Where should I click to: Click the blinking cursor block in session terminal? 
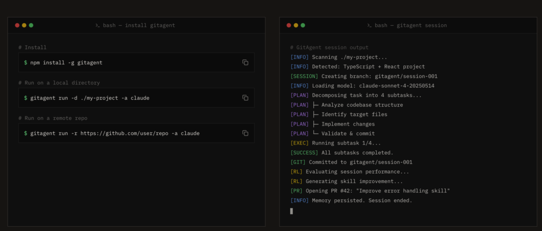tap(292, 211)
